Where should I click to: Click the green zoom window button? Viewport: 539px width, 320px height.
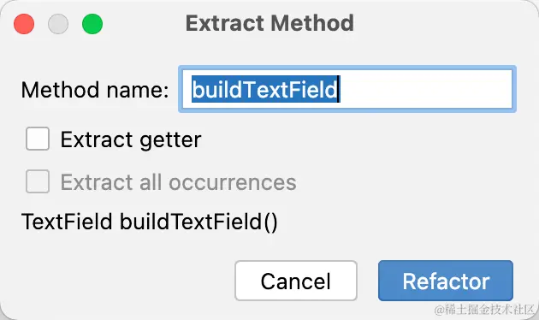[92, 24]
